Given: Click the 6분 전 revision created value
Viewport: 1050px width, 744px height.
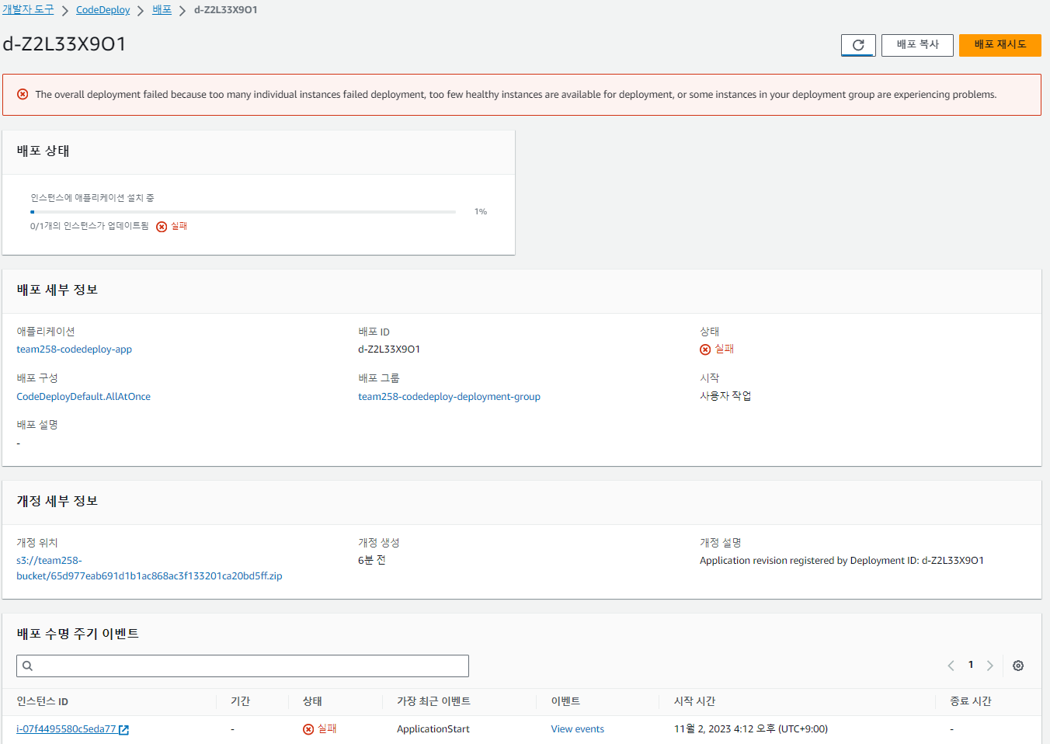Looking at the screenshot, I should 372,560.
